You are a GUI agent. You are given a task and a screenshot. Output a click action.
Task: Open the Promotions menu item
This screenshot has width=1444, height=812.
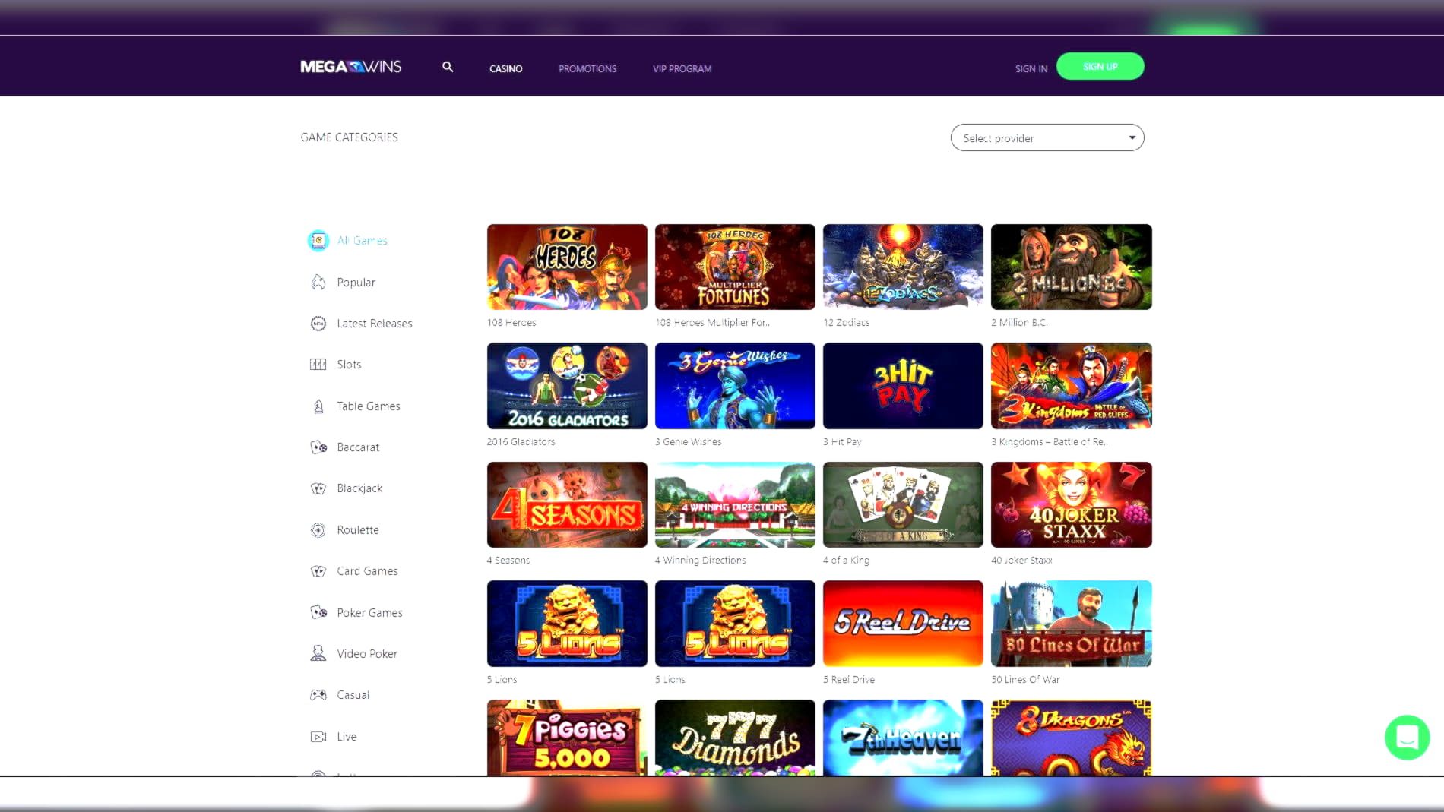pos(587,68)
